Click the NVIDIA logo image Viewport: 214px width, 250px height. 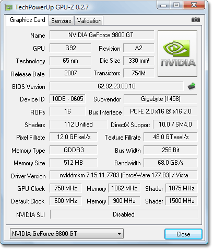tap(177, 53)
